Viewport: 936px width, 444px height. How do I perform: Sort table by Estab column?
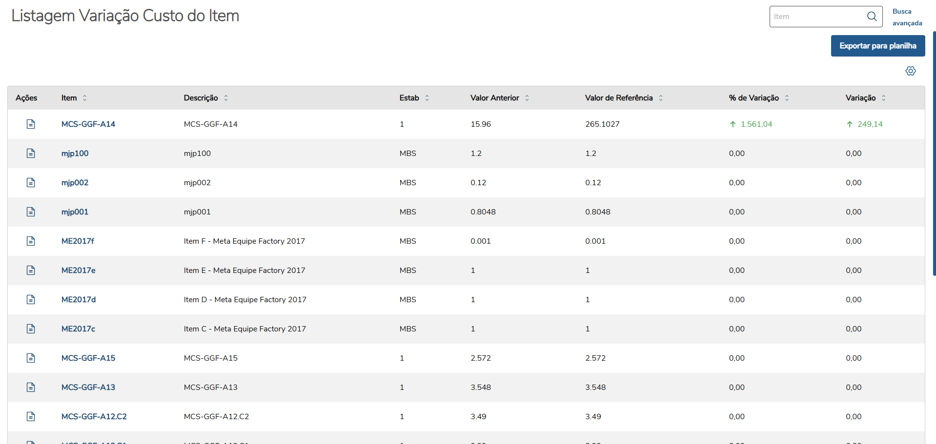click(x=427, y=98)
